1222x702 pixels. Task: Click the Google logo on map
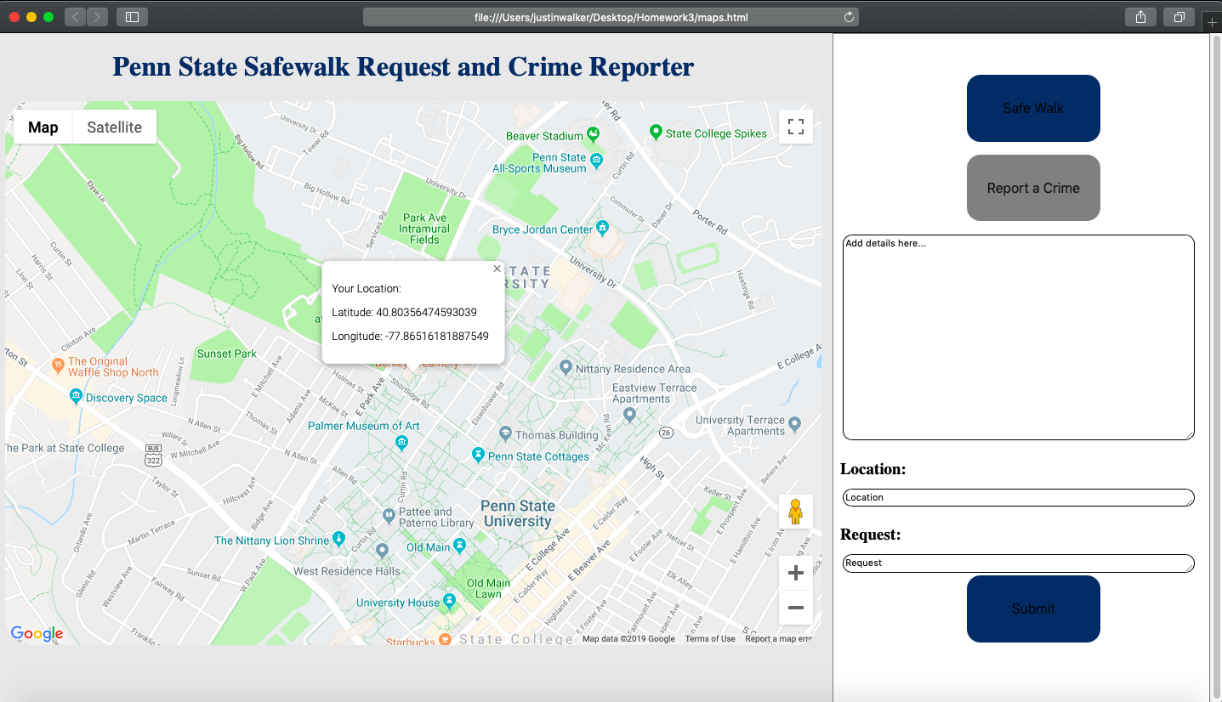[37, 633]
